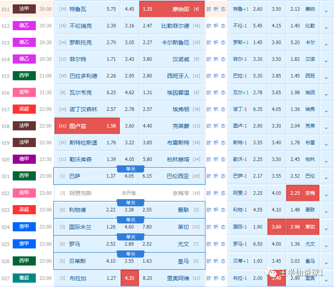The image size is (334, 287).
Task: Select draw odds 4.35 for 布拉加 match
Action: 129,278
